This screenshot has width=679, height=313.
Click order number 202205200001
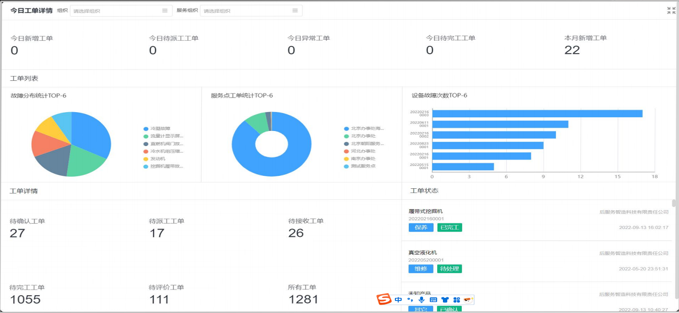(426, 260)
